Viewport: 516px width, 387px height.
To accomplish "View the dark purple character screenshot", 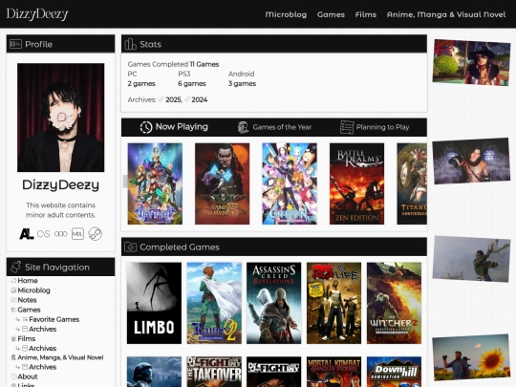I will (471, 161).
